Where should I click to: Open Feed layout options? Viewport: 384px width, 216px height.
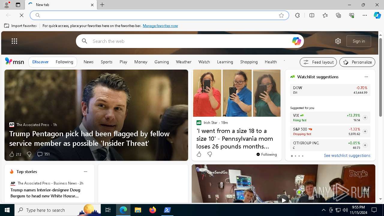pyautogui.click(x=318, y=62)
